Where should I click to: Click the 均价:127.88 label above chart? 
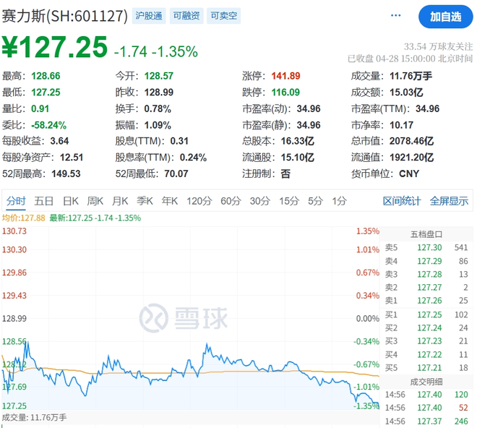(23, 218)
